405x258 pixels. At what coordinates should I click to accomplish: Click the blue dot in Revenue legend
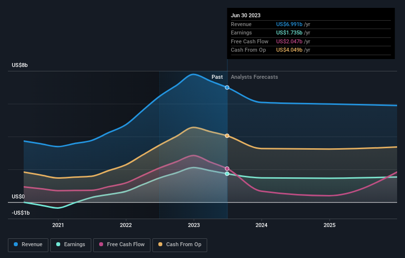point(16,244)
